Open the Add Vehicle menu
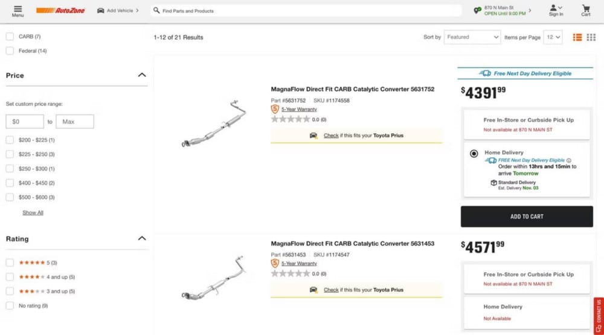This screenshot has width=604, height=335. pyautogui.click(x=118, y=10)
